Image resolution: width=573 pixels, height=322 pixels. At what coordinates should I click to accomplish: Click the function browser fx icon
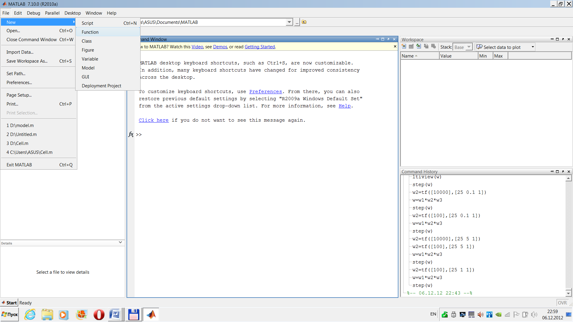(x=131, y=134)
